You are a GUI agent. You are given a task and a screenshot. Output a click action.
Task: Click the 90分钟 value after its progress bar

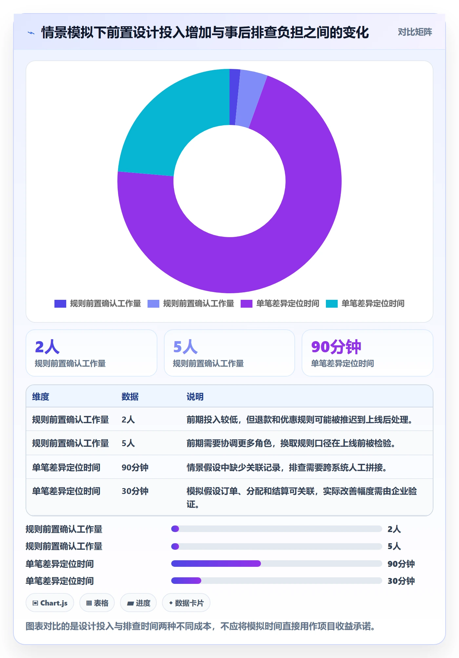401,564
